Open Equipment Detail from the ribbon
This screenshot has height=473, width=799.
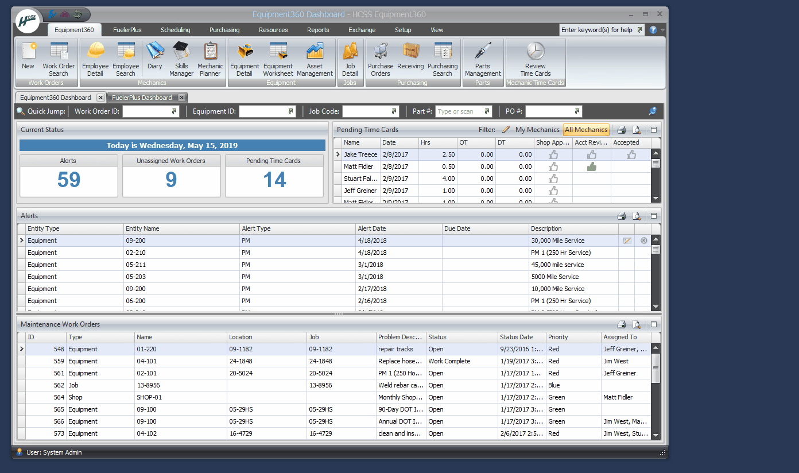[245, 59]
